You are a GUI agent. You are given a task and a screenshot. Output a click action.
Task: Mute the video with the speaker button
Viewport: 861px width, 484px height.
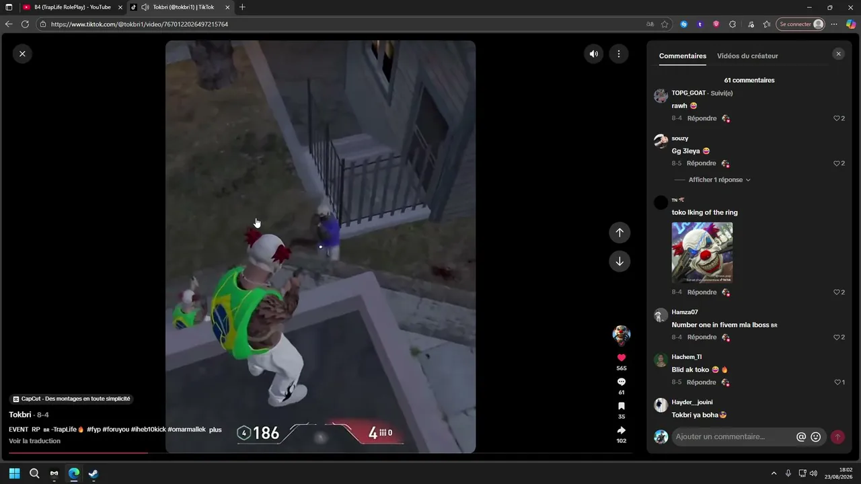click(x=593, y=54)
